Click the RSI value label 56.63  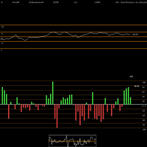tap(135, 34)
